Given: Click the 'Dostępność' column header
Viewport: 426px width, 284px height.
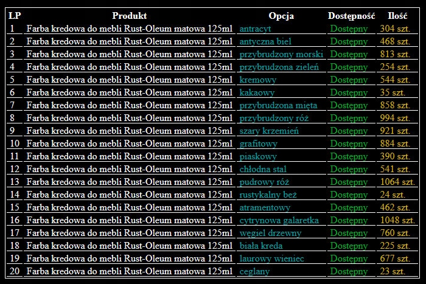Looking at the screenshot, I should pyautogui.click(x=351, y=16).
